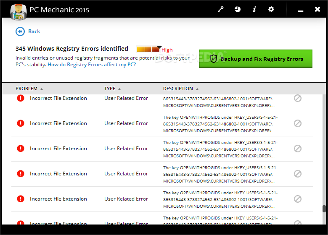Image resolution: width=328 pixels, height=235 pixels.
Task: Sort by DESCRIPTION column arrow
Action: tap(197, 89)
